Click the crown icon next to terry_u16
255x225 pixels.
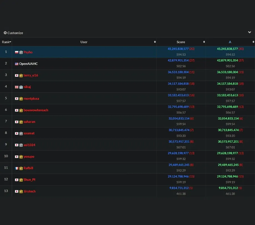click(x=21, y=76)
